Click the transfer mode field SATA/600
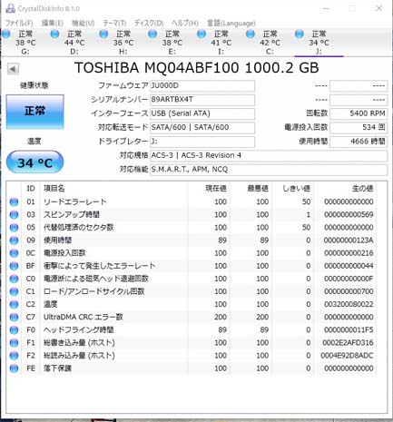 click(x=202, y=127)
